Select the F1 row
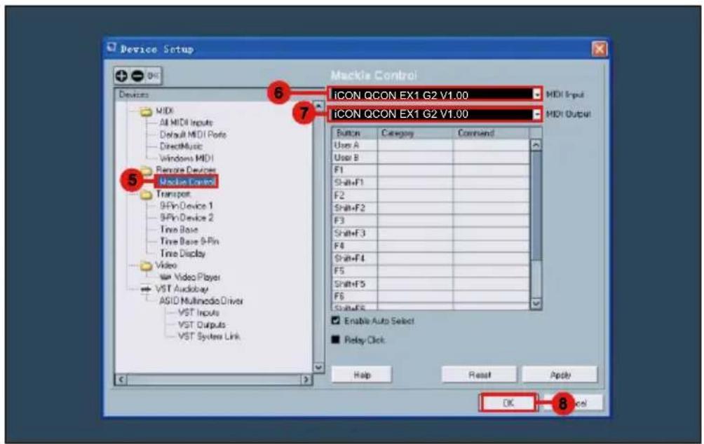This screenshot has width=704, height=444. pyautogui.click(x=431, y=170)
